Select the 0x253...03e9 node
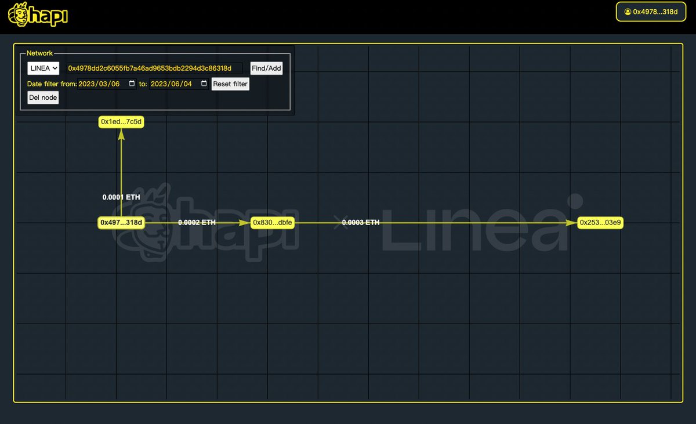696x424 pixels. pyautogui.click(x=600, y=222)
